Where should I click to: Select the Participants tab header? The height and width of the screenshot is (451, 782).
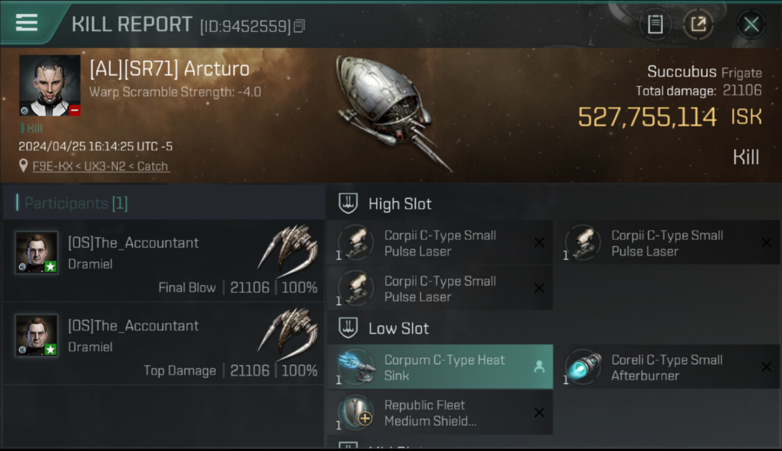(x=72, y=203)
